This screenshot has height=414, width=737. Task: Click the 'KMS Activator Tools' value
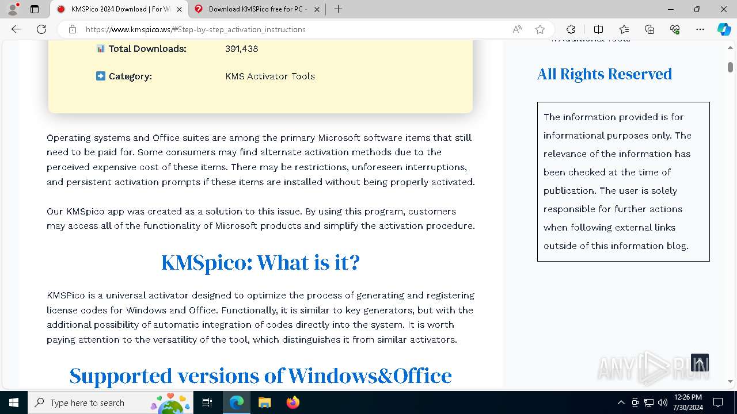(x=270, y=76)
